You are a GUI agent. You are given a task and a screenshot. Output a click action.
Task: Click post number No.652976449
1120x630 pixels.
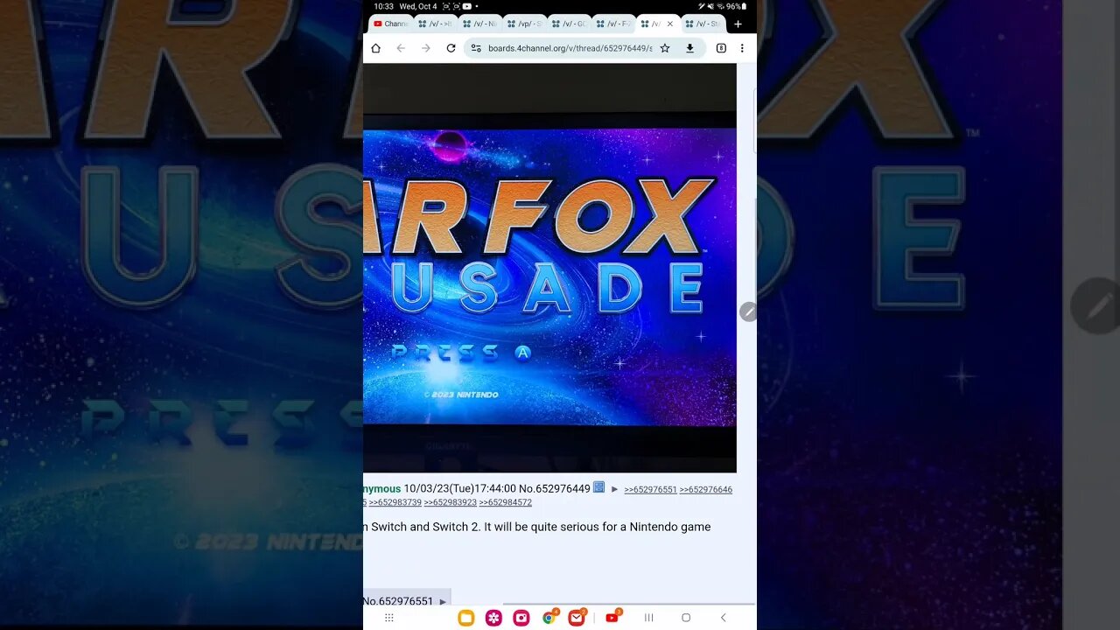555,489
